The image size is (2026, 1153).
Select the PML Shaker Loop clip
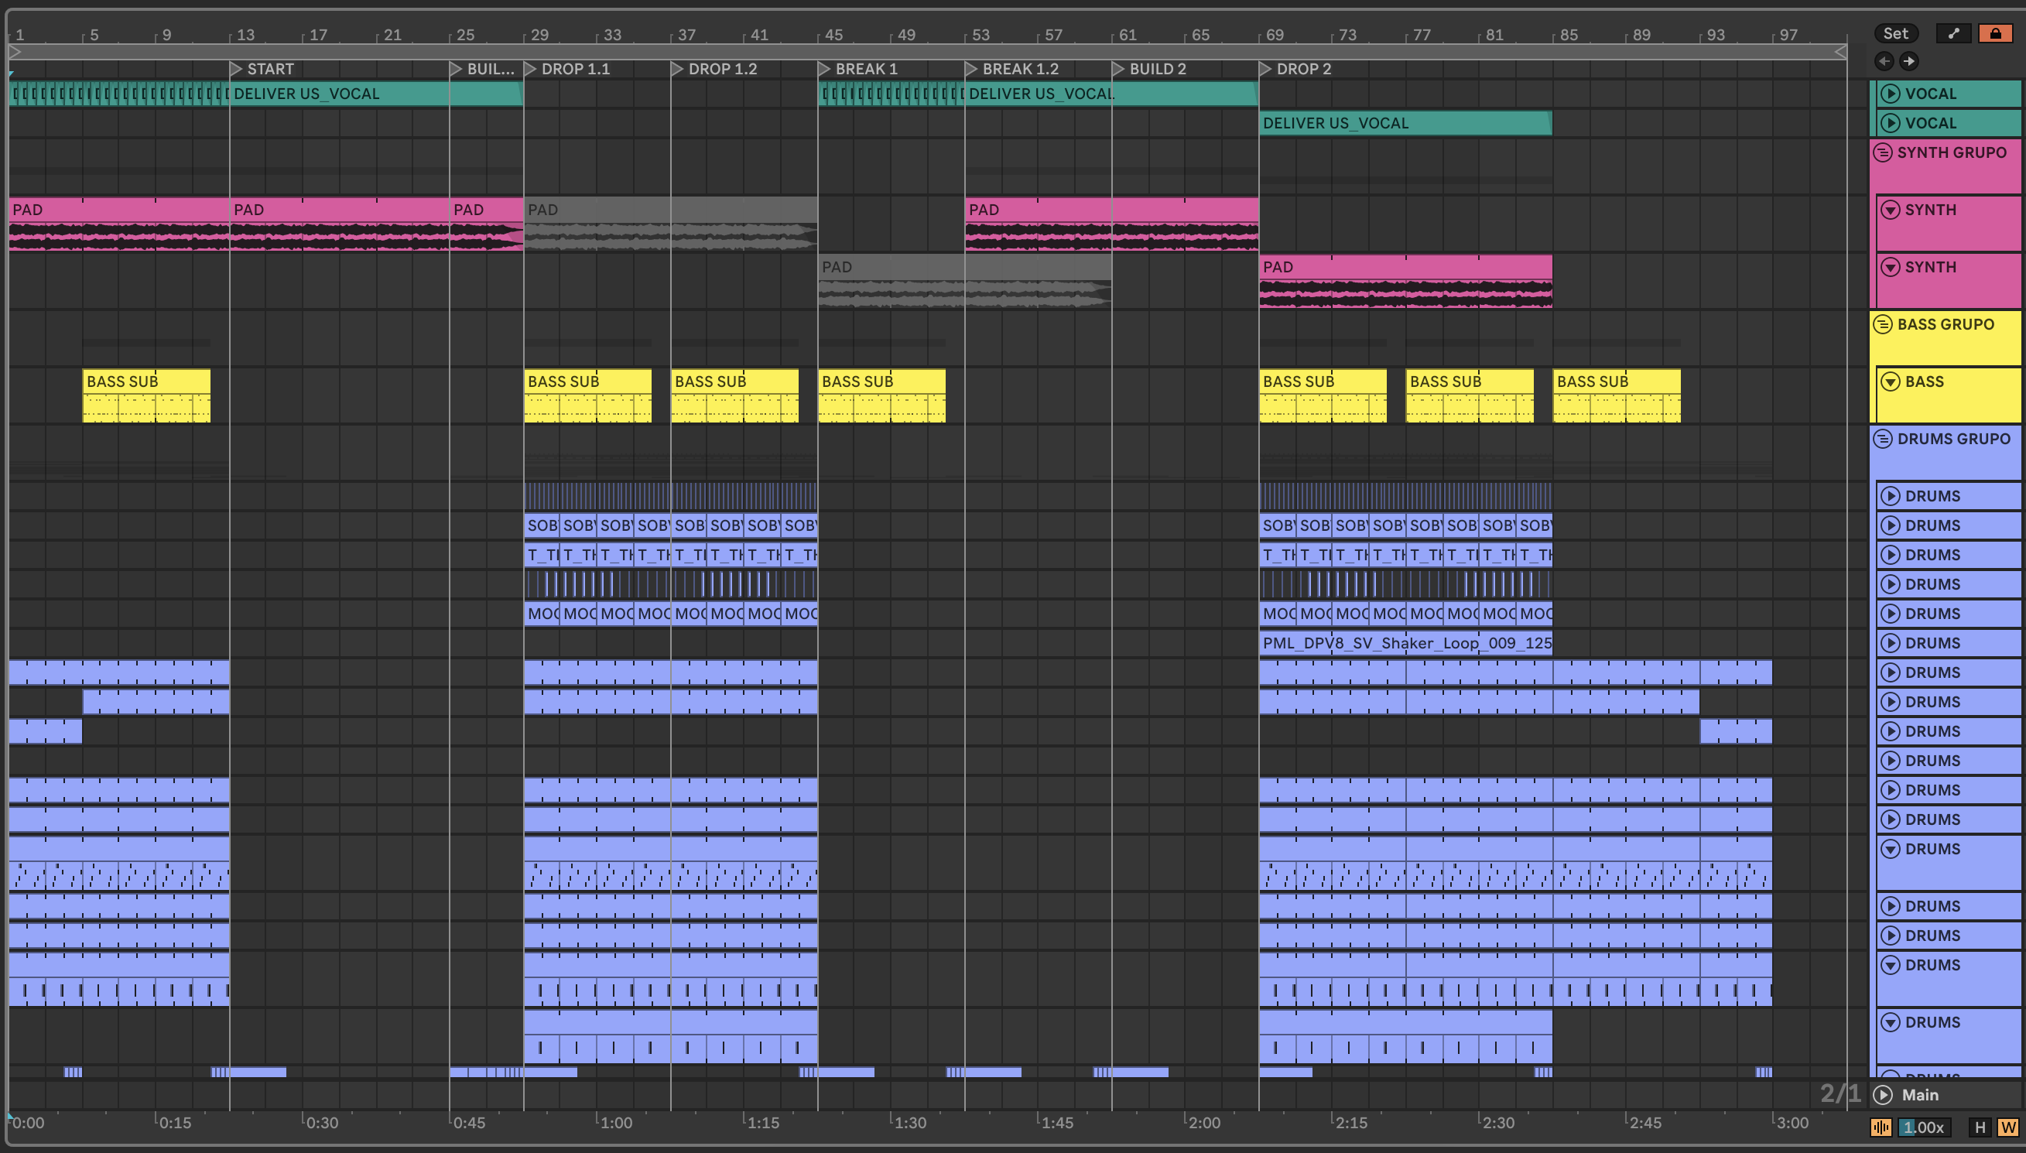point(1405,643)
